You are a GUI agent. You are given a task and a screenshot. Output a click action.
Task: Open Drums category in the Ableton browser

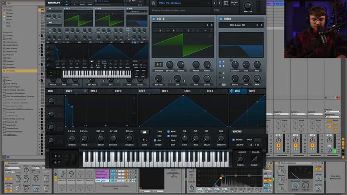coord(9,38)
